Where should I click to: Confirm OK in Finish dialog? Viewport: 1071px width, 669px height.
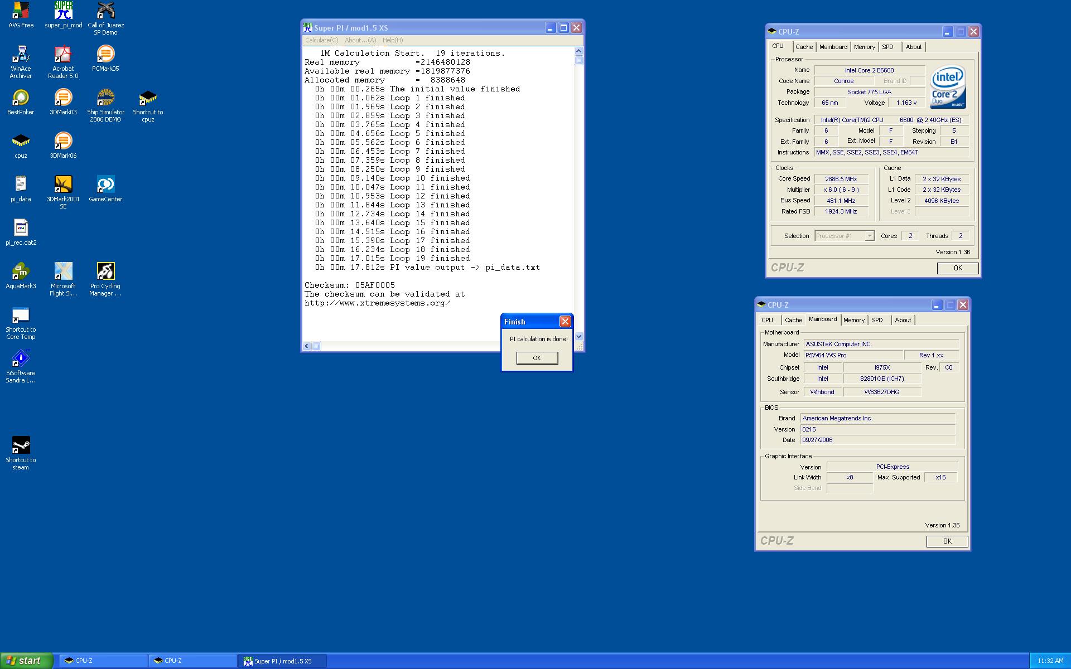(x=537, y=358)
